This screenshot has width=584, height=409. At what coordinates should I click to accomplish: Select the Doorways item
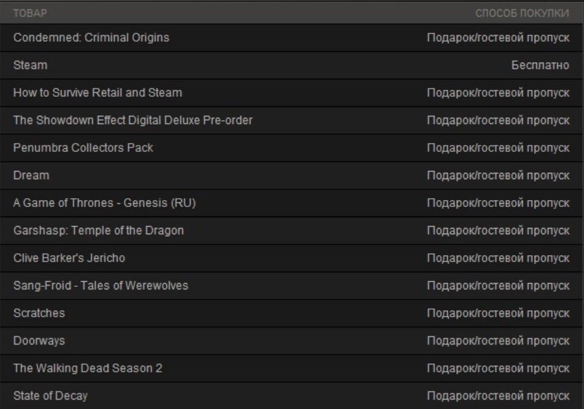click(39, 341)
